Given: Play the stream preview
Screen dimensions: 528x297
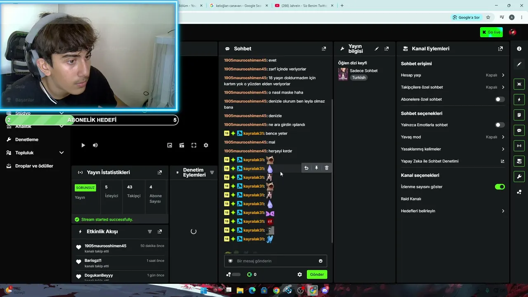Looking at the screenshot, I should [x=83, y=145].
